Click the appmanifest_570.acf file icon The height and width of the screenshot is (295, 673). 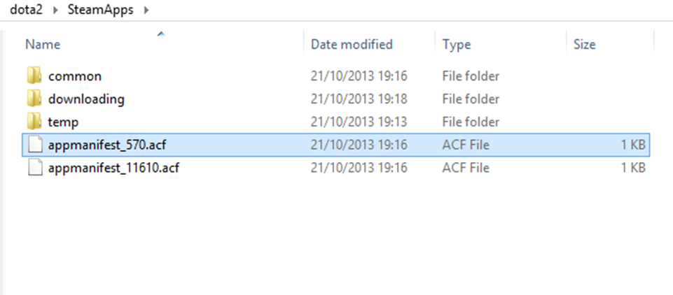tap(35, 145)
